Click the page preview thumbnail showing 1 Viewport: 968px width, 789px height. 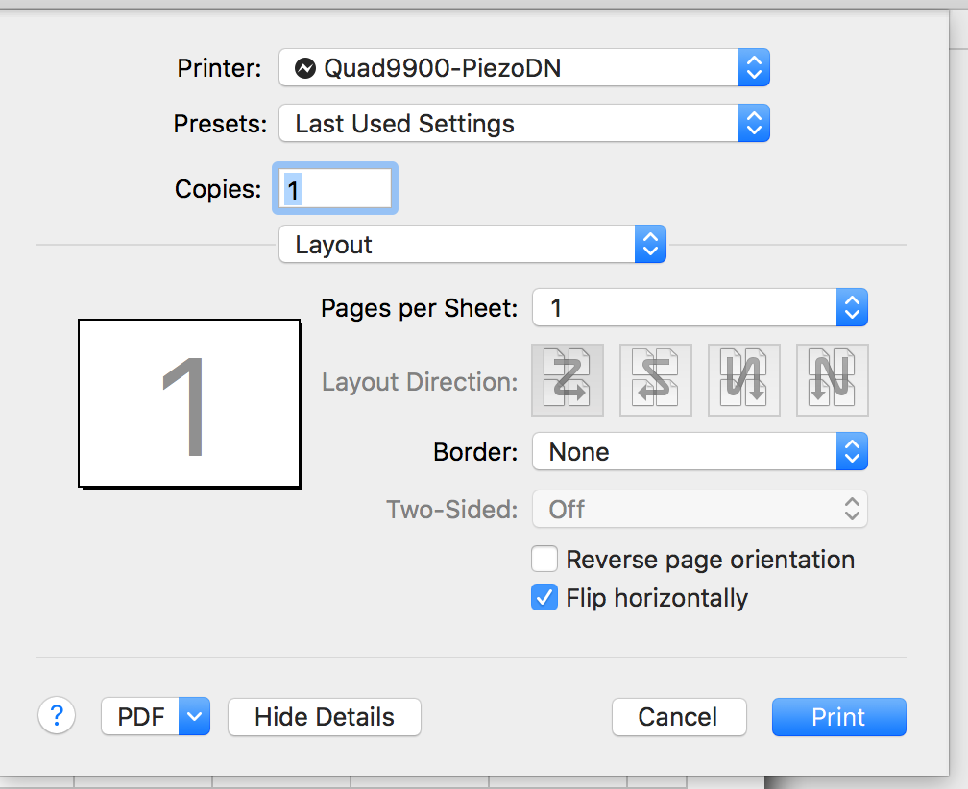(189, 403)
